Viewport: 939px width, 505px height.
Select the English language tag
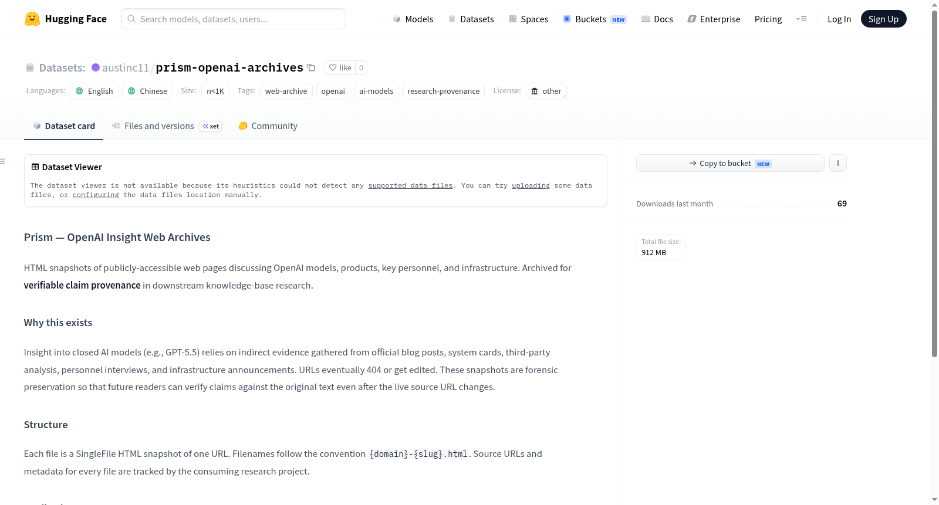94,91
